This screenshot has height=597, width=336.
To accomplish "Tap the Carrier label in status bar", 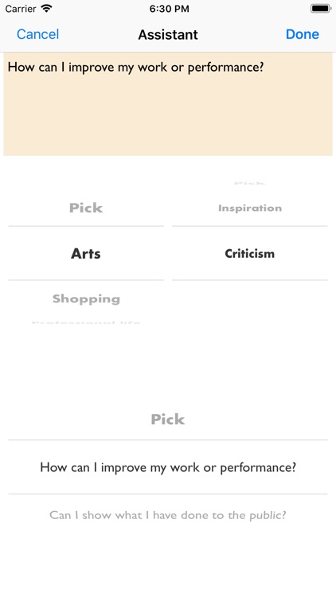I will tap(21, 9).
